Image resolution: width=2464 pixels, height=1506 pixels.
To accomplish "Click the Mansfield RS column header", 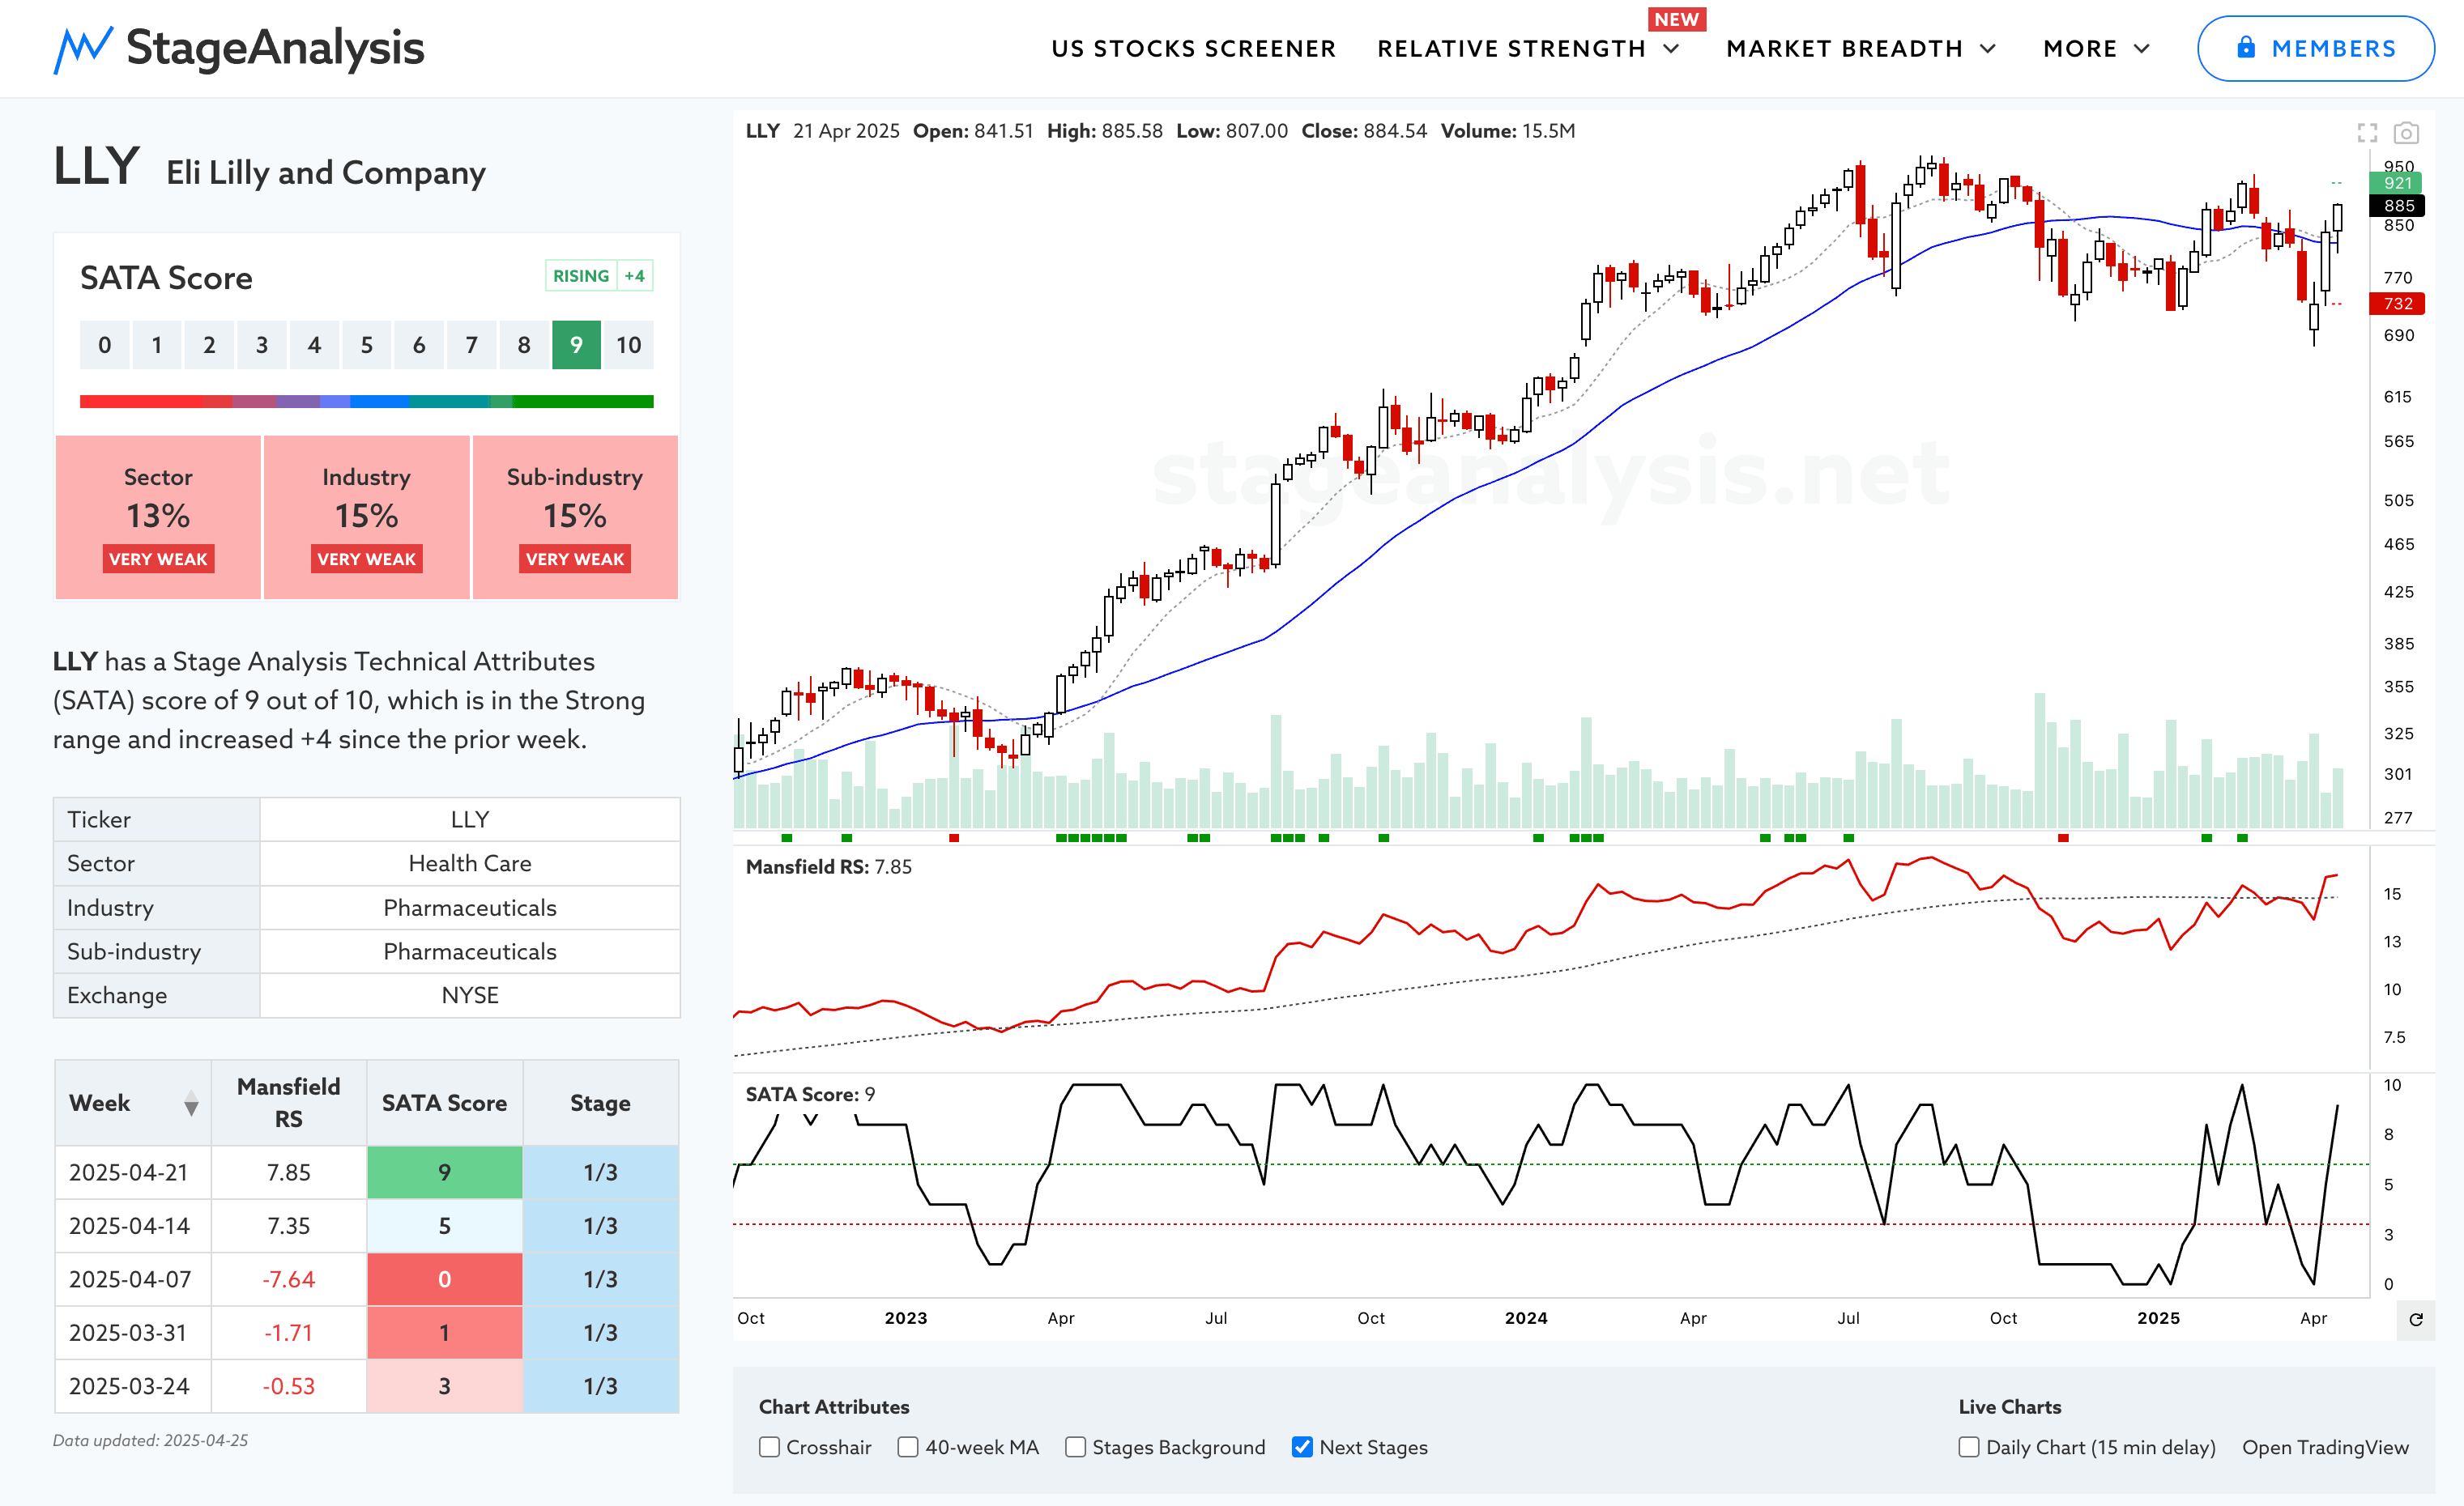I will coord(288,1104).
